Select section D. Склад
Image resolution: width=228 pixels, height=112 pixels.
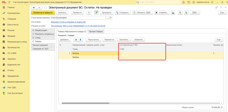(x=36, y=38)
